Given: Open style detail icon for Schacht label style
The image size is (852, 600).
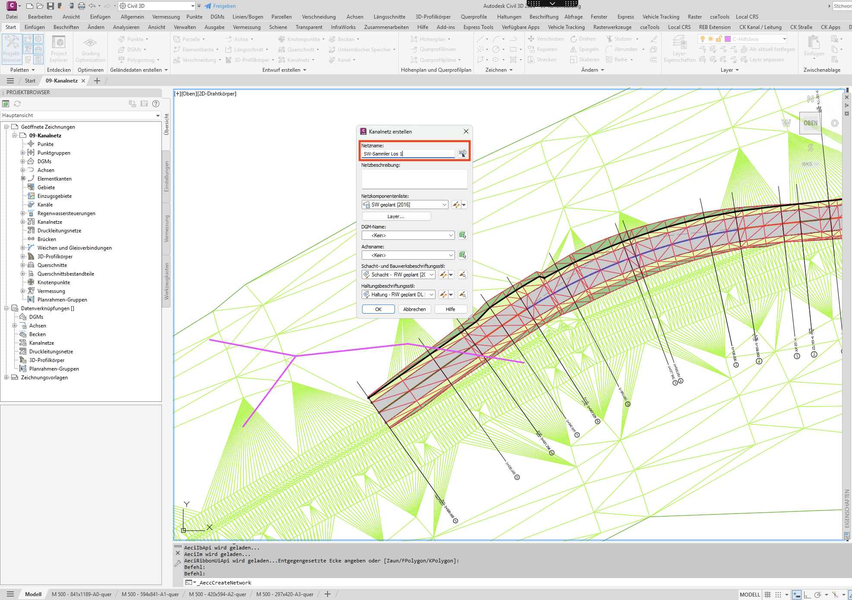Looking at the screenshot, I should pos(462,275).
